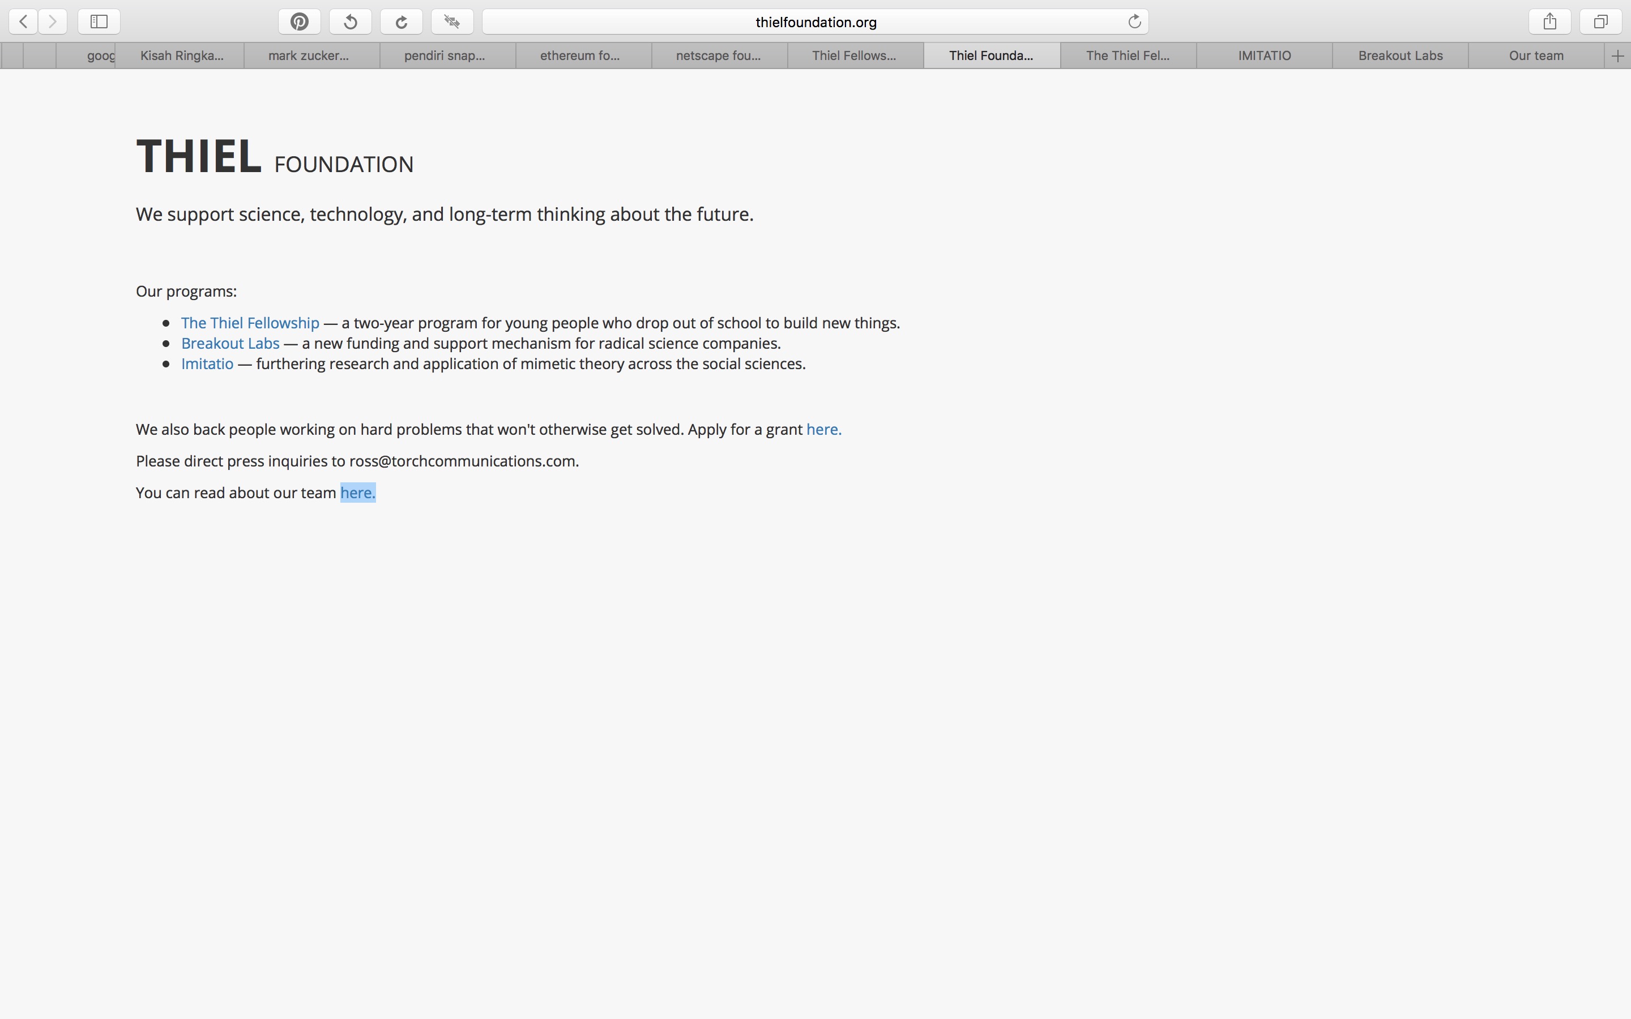Switch to the Breakout Labs tab

click(x=1400, y=56)
